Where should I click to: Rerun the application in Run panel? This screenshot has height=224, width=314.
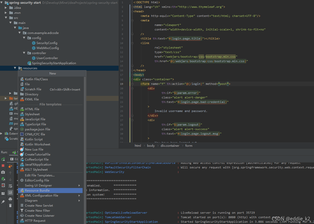click(3, 159)
